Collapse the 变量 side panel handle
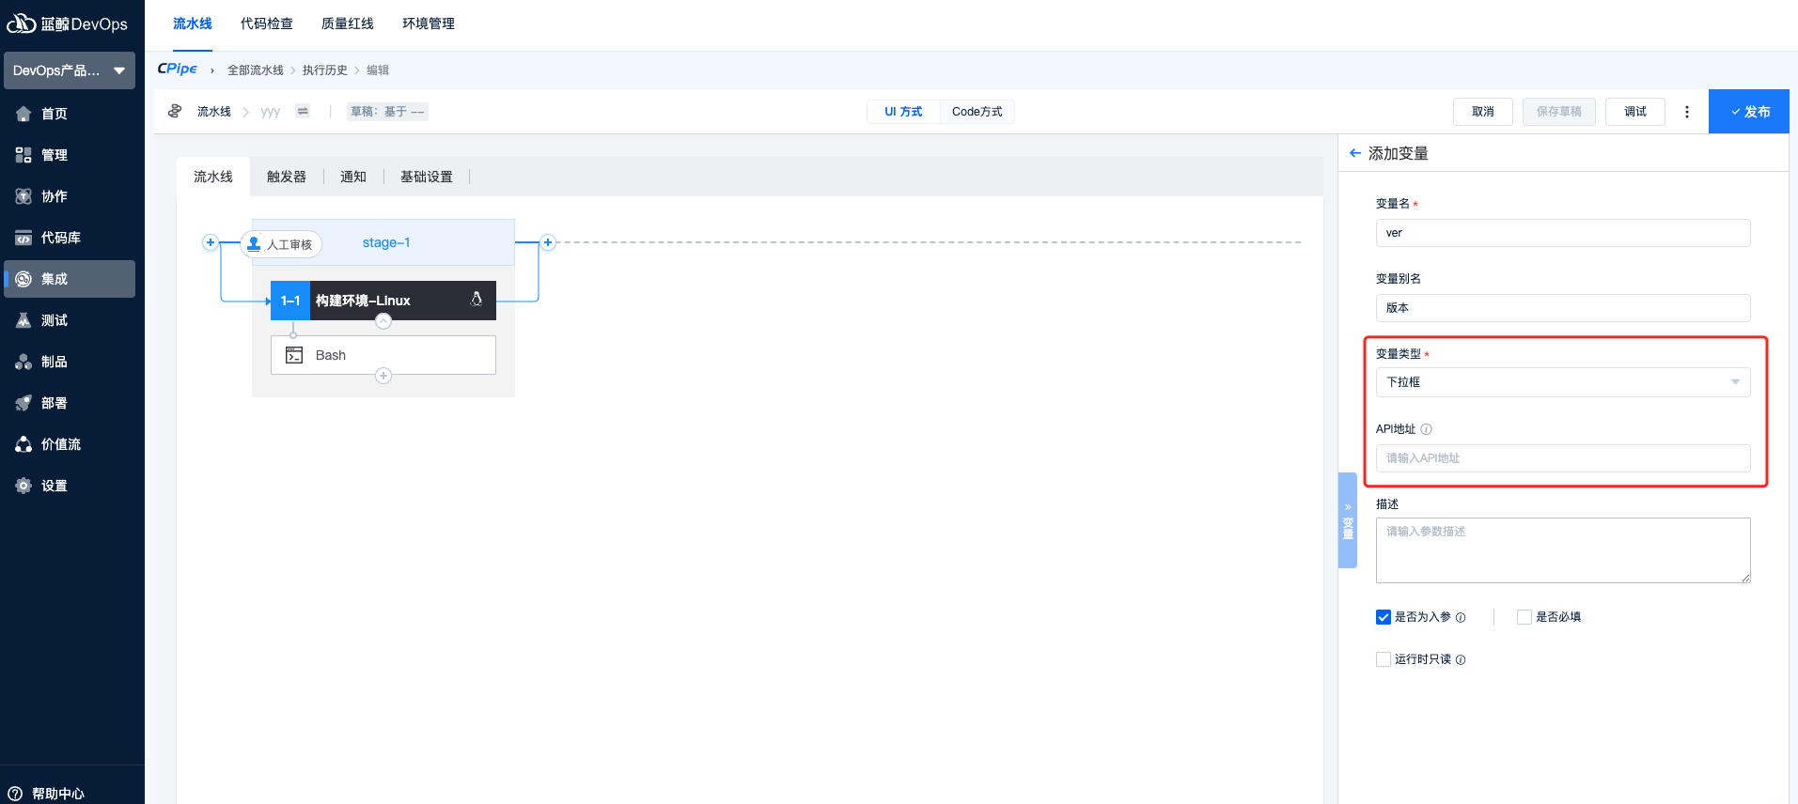The height and width of the screenshot is (804, 1798). point(1348,520)
